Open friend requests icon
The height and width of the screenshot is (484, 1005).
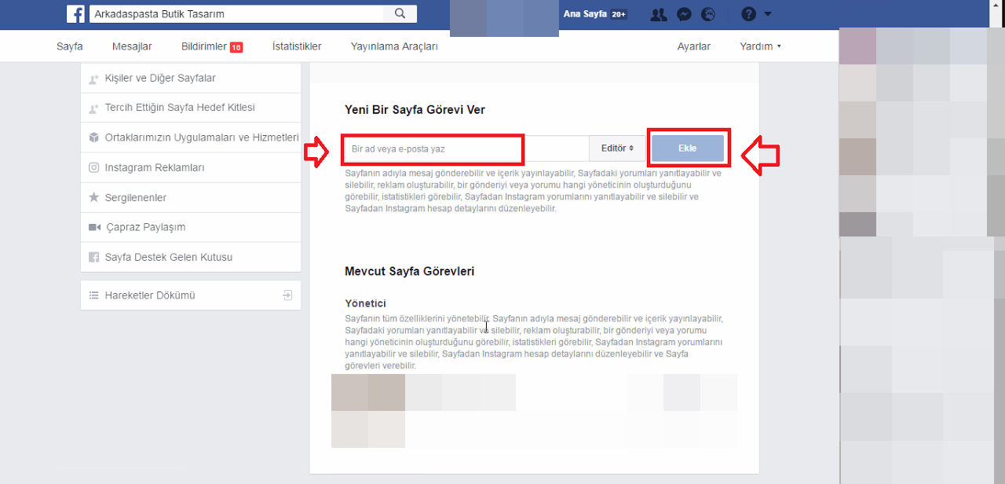click(659, 14)
